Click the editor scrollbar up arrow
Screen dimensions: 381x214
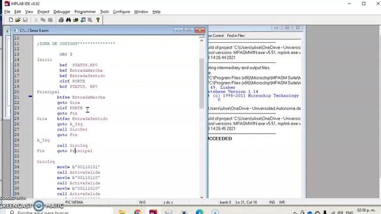202,41
